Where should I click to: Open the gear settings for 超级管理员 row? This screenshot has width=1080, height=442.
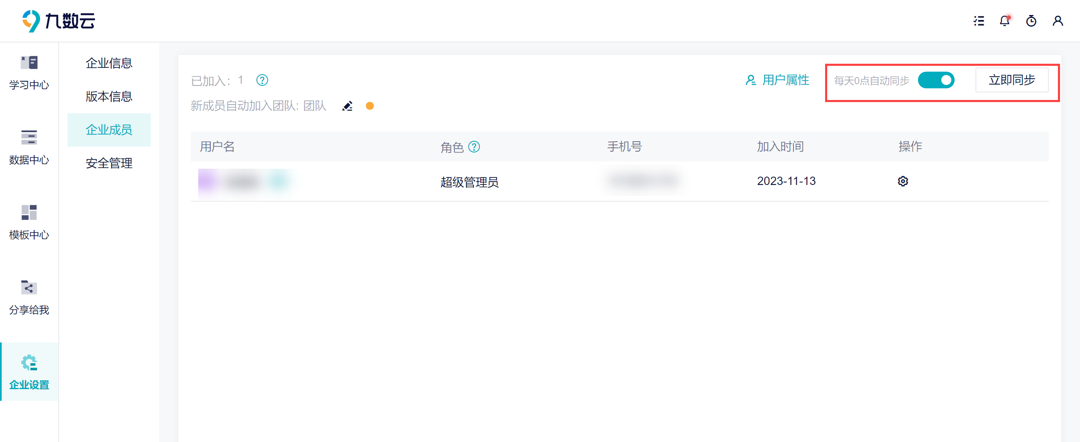[903, 181]
